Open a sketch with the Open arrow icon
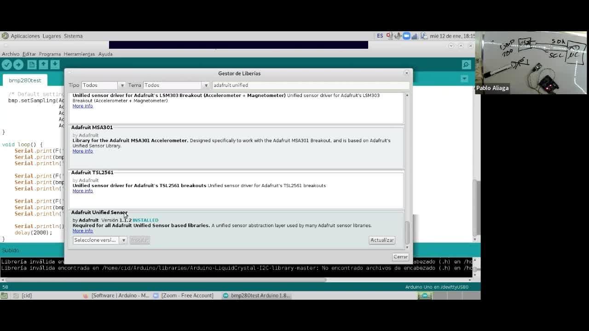 (x=43, y=65)
